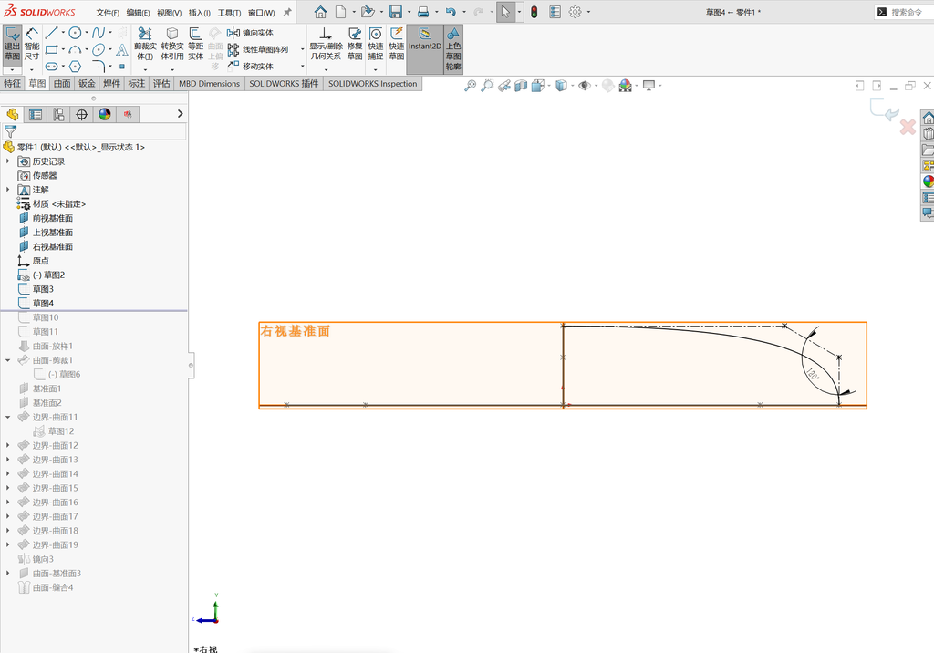Select the Corner Rectangle tool
Image resolution: width=934 pixels, height=653 pixels.
(x=52, y=49)
